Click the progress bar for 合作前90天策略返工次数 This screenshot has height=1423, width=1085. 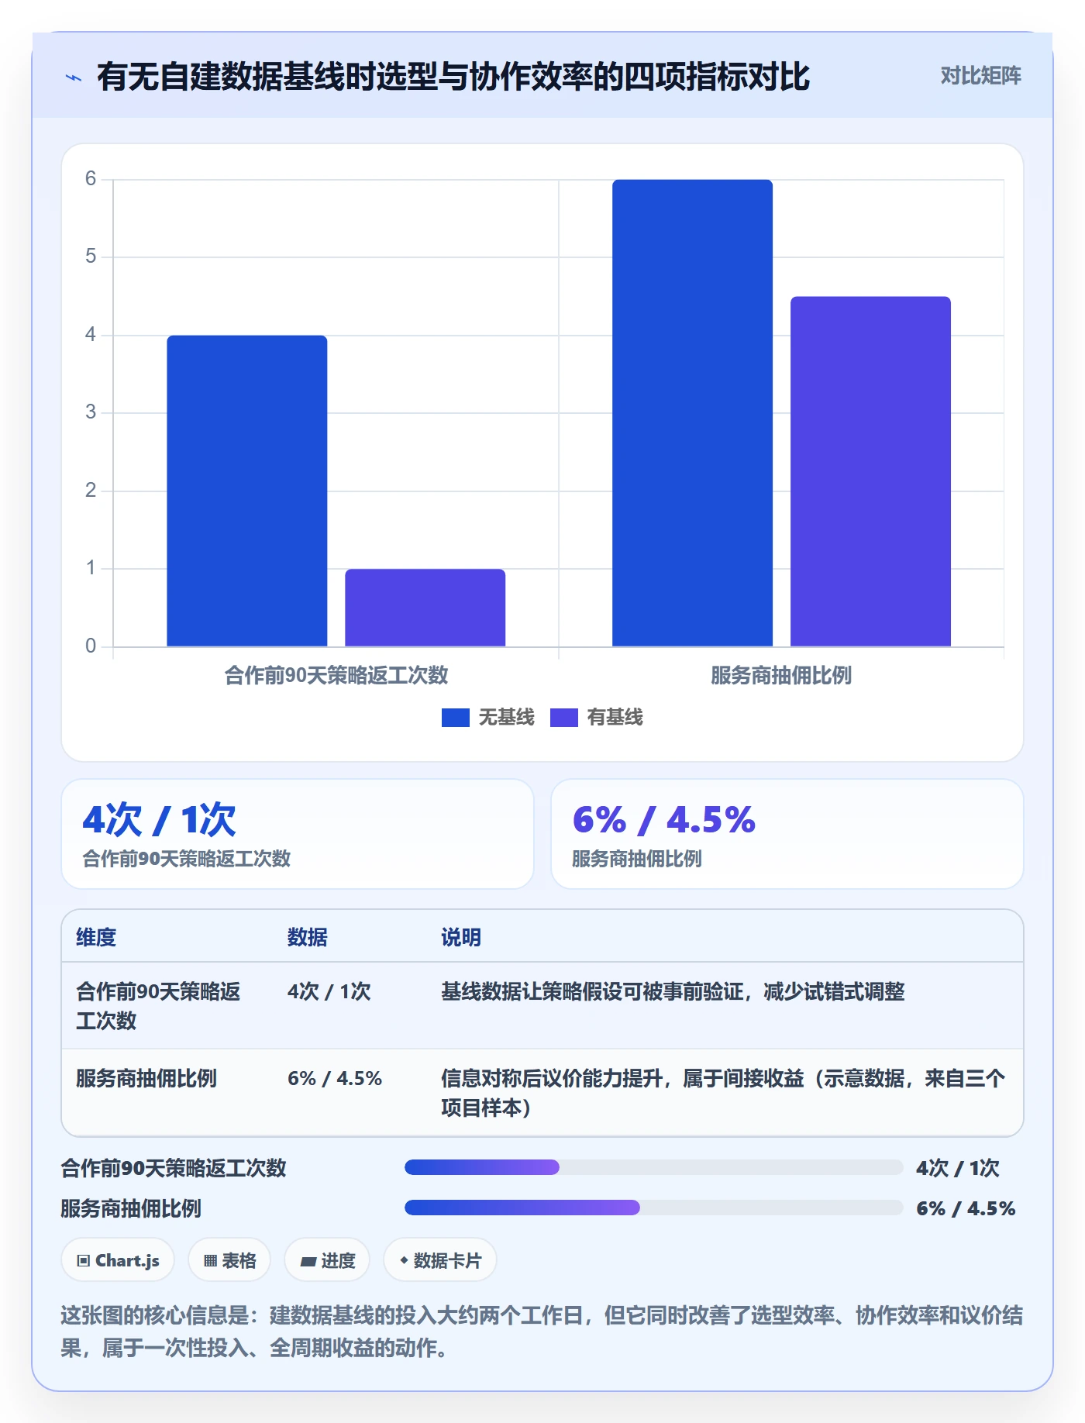click(x=653, y=1167)
